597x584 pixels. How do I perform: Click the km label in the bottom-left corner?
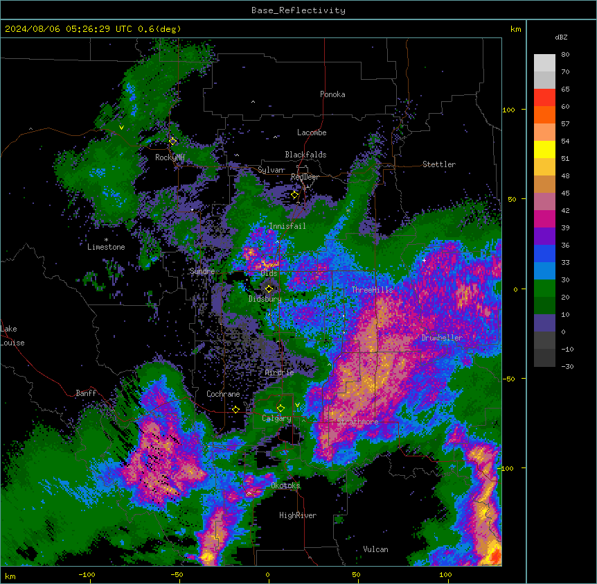coord(10,576)
